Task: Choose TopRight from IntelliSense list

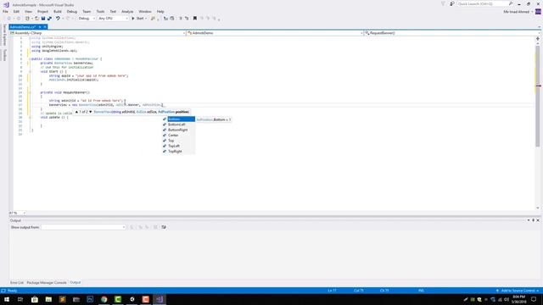Action: (178, 152)
